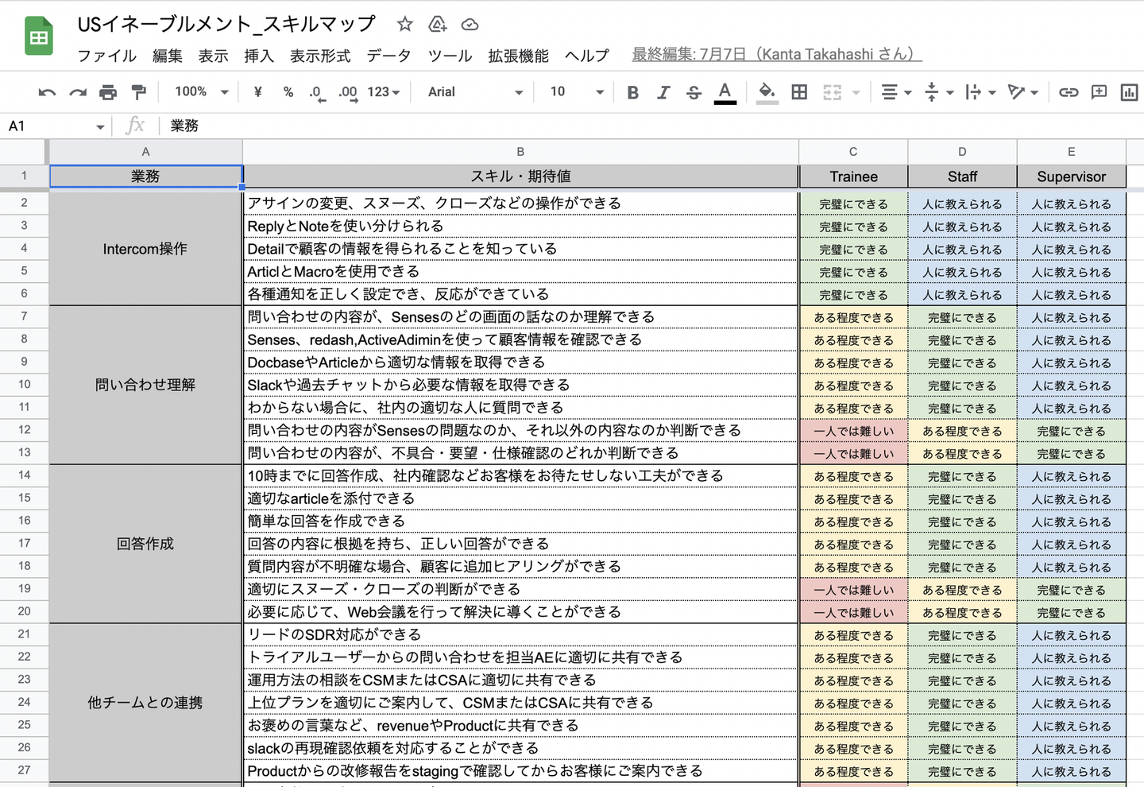
Task: Toggle bold formatting
Action: coord(632,92)
